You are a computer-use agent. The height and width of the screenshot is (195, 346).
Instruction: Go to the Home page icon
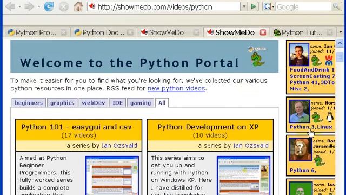[x=78, y=6]
